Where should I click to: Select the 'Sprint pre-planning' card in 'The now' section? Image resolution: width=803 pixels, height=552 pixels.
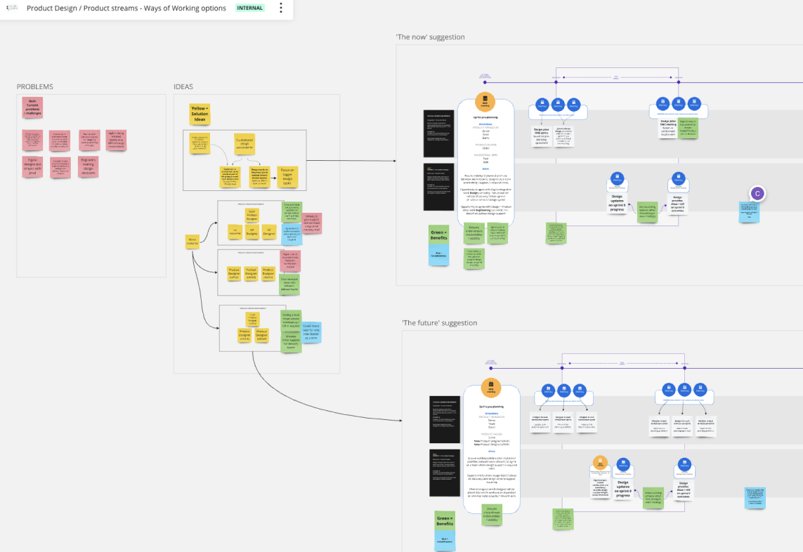click(x=485, y=164)
